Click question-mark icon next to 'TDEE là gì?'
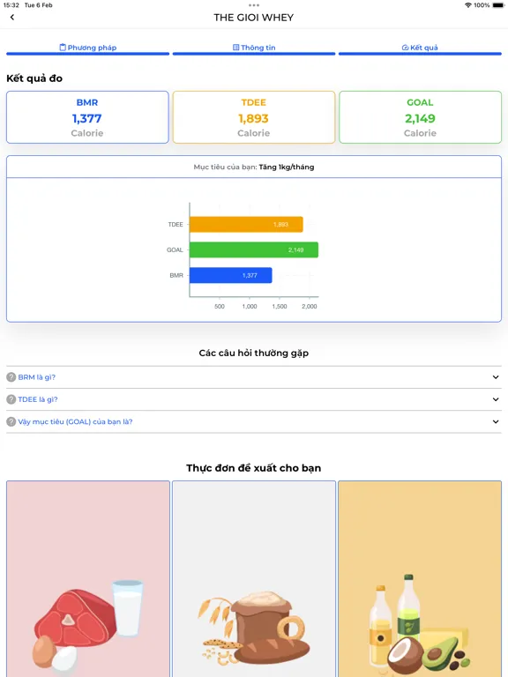This screenshot has width=508, height=677. pyautogui.click(x=11, y=399)
